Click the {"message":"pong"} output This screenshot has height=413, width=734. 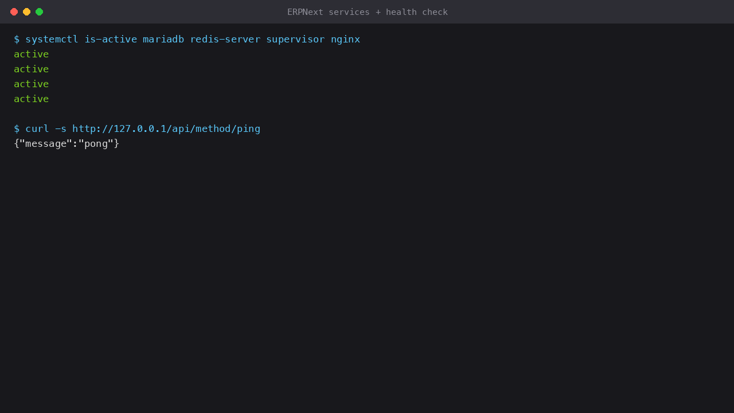click(x=67, y=143)
